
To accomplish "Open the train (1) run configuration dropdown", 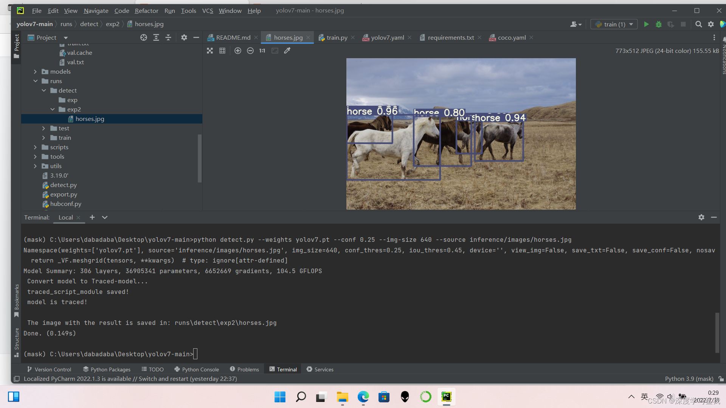I will [x=614, y=24].
